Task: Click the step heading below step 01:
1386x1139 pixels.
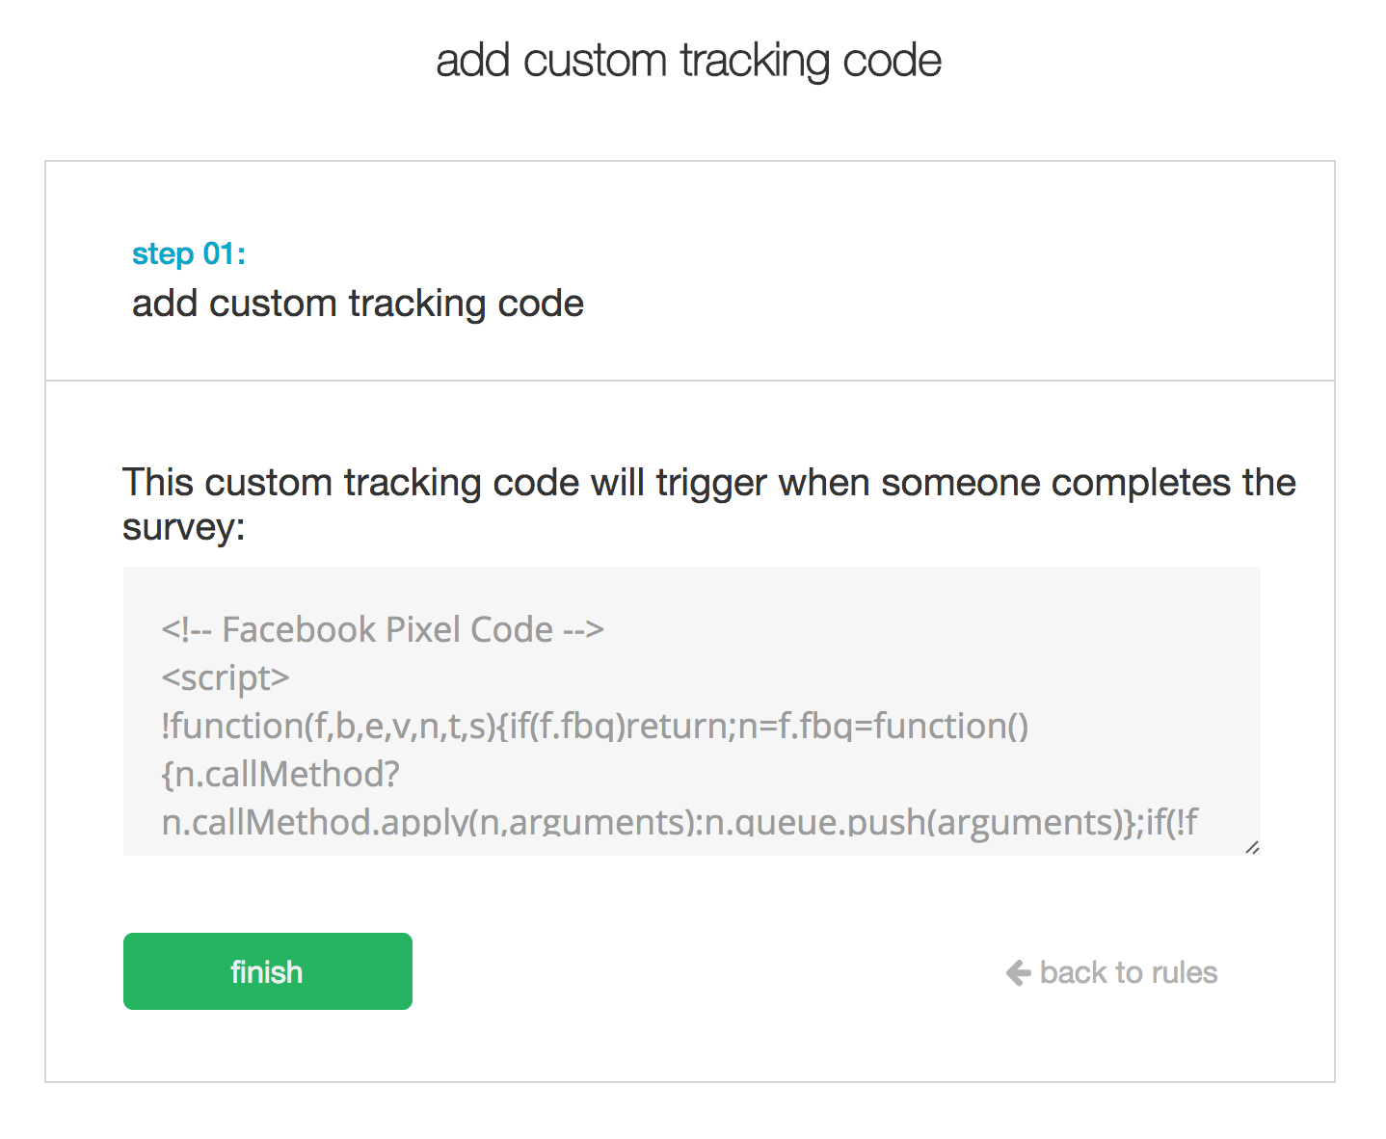Action: click(x=358, y=304)
